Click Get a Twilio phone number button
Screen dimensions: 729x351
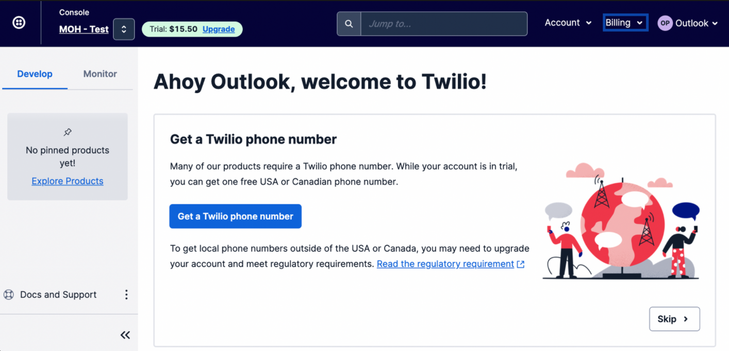point(235,216)
